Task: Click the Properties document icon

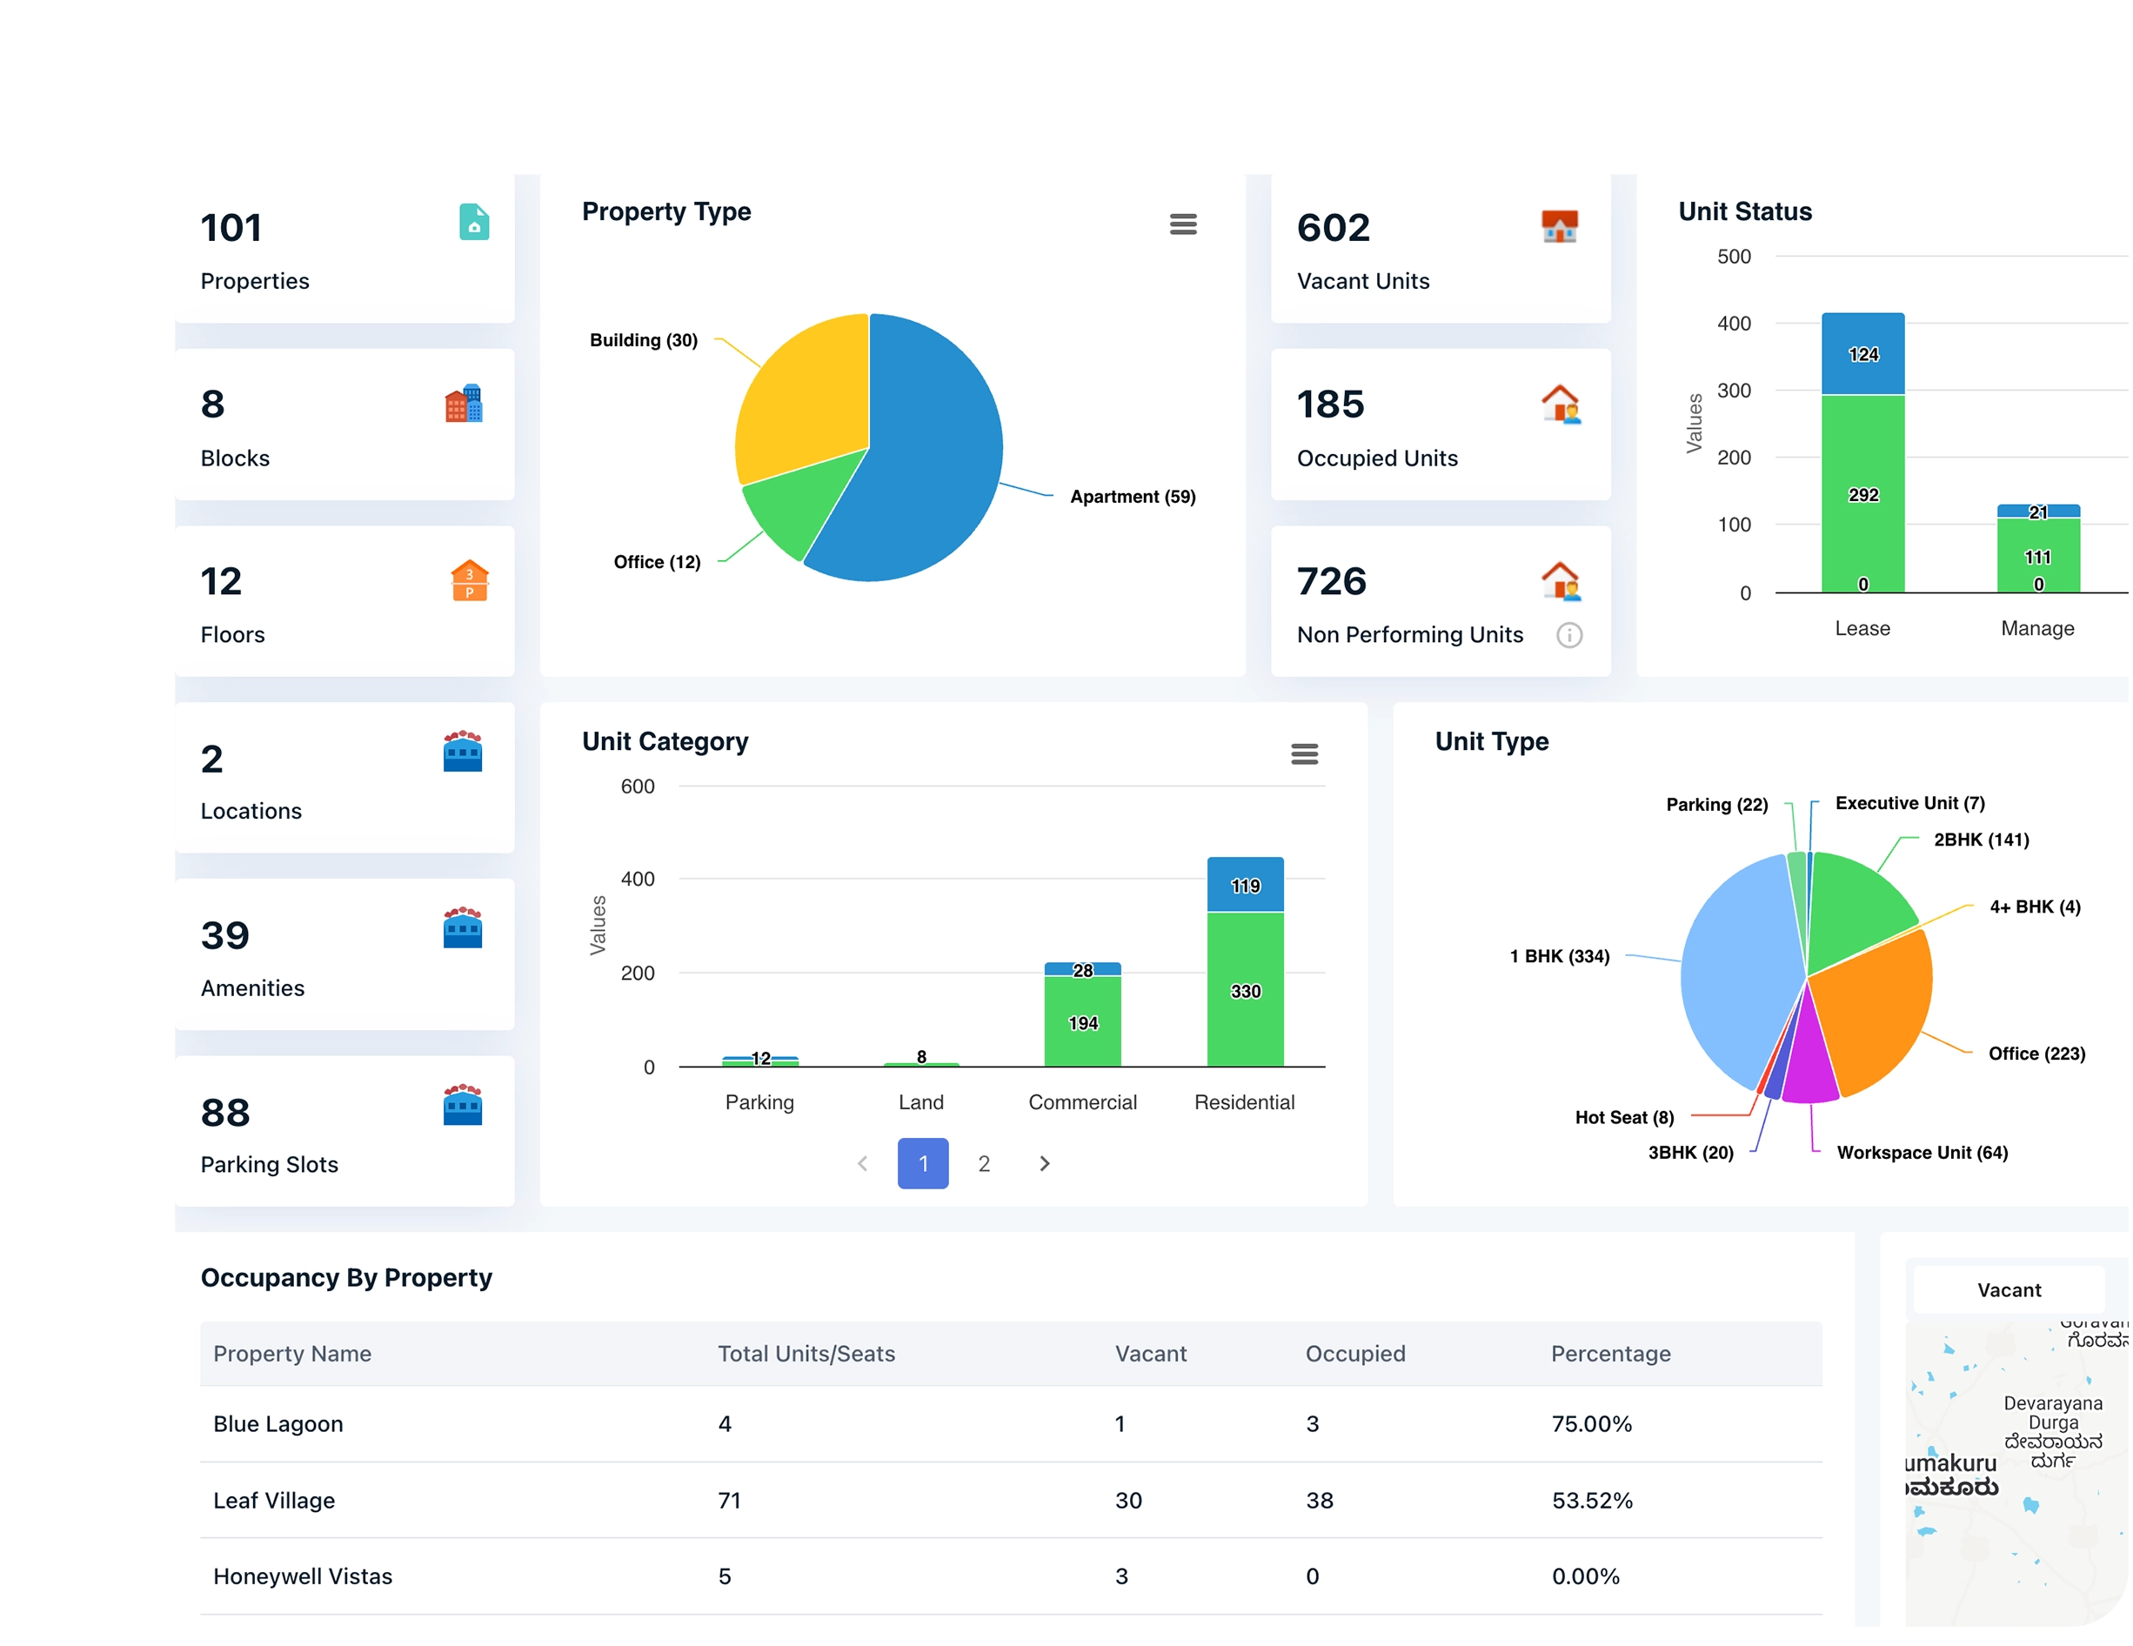Action: tap(474, 224)
